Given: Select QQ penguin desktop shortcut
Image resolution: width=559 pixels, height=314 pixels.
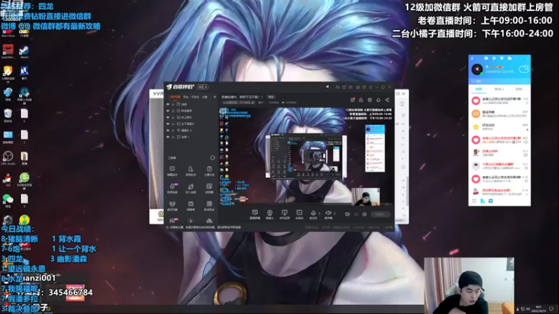Looking at the screenshot, I should [x=8, y=180].
